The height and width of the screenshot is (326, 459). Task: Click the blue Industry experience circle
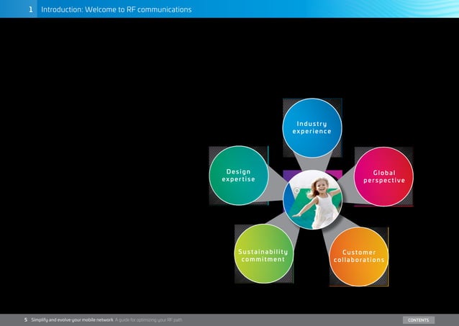click(312, 127)
